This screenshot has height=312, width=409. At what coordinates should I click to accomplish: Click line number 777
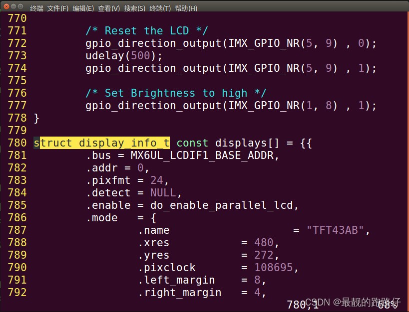[17, 106]
